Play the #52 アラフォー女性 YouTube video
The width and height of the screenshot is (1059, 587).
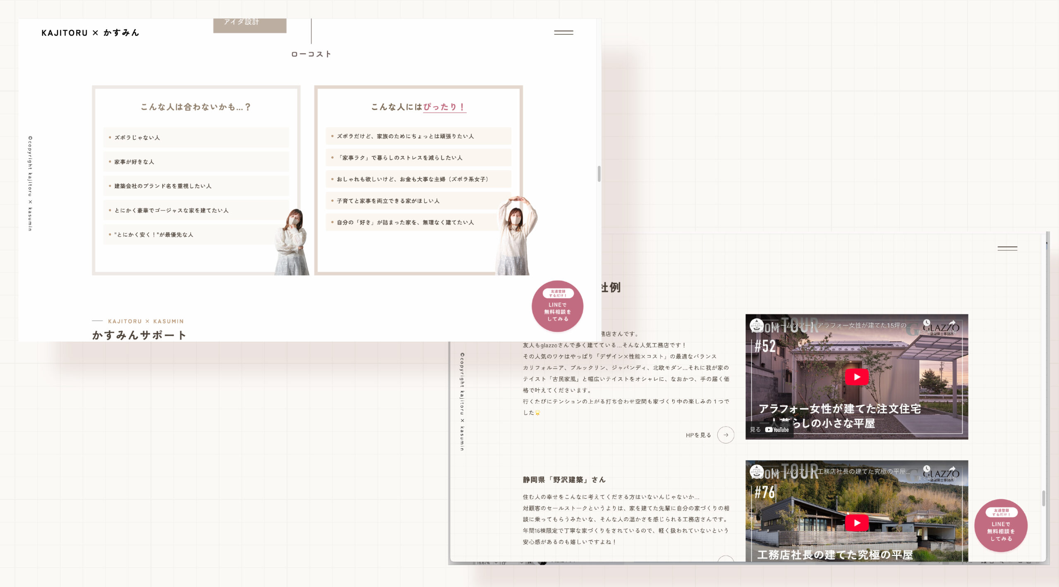[857, 377]
